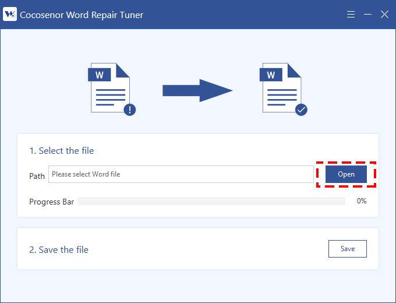This screenshot has width=396, height=303.
Task: Click the '1. Select the file' heading
Action: click(x=62, y=150)
